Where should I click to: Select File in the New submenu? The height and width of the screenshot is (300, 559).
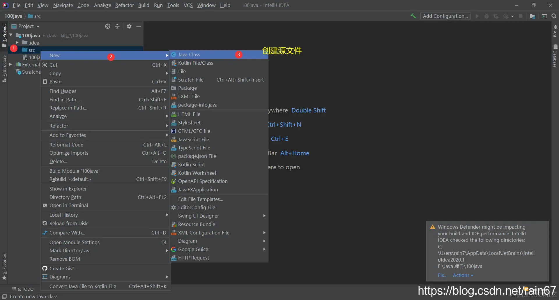point(219,71)
